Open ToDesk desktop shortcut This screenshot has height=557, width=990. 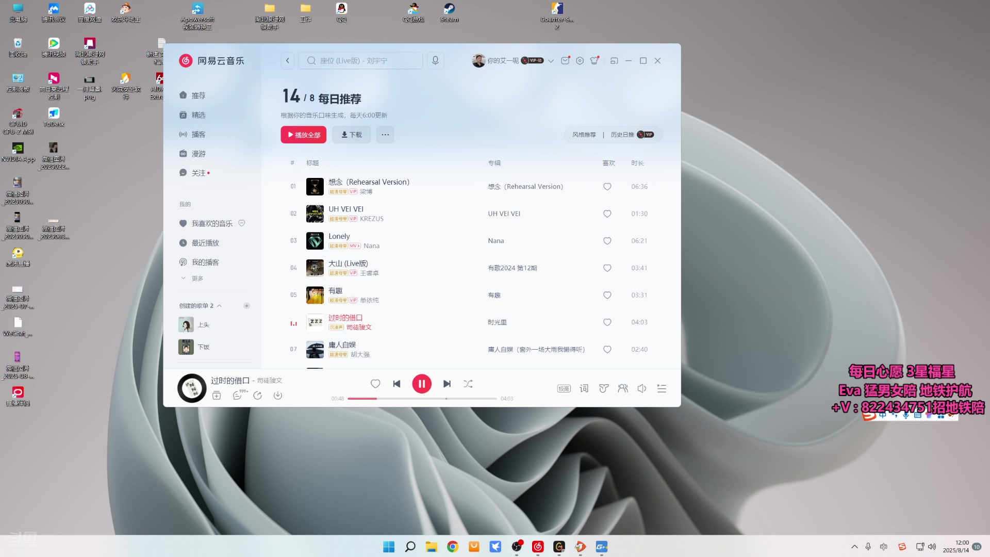(x=54, y=117)
